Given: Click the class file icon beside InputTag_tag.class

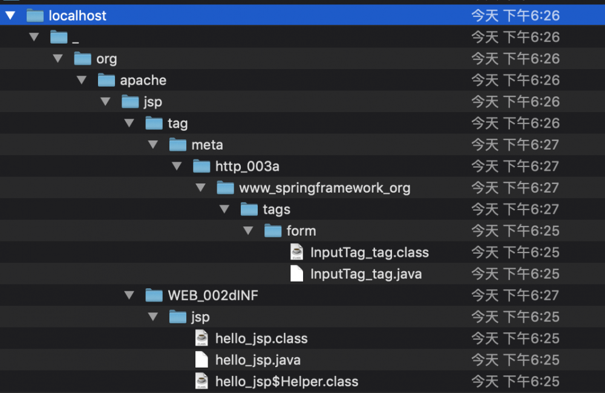Looking at the screenshot, I should click(296, 252).
